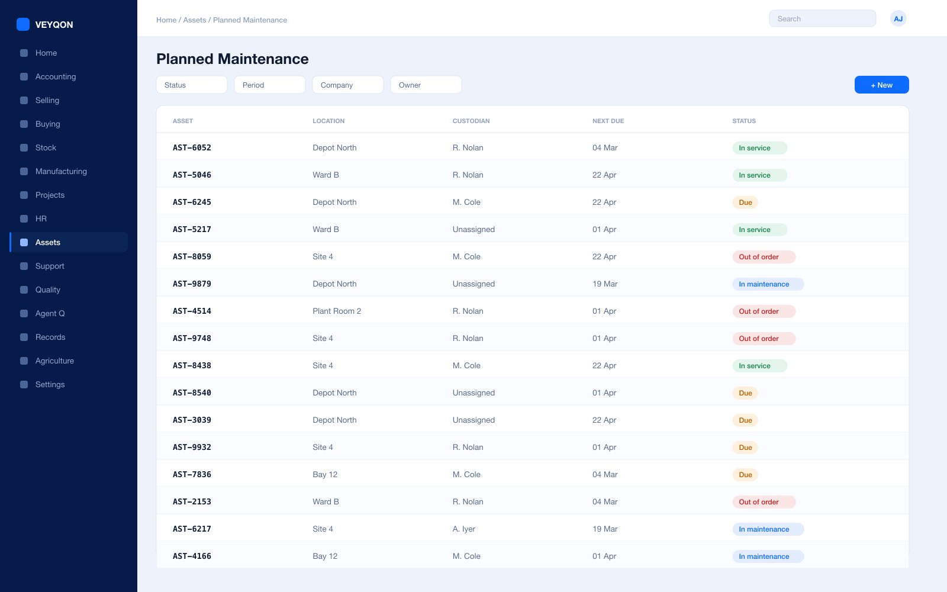Click In maintenance badge for AST-6217
947x592 pixels.
[x=768, y=529]
